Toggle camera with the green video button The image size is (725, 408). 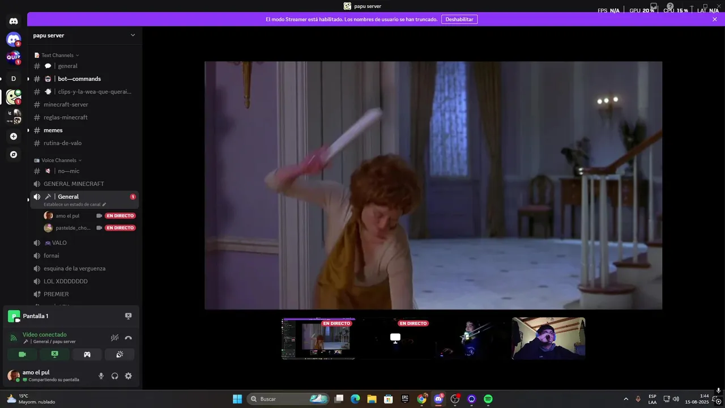22,354
